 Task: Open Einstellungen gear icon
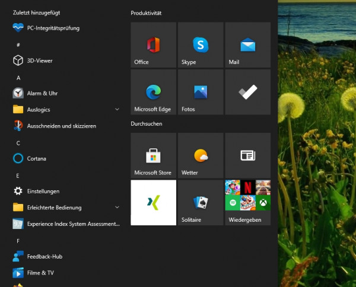[x=18, y=191]
